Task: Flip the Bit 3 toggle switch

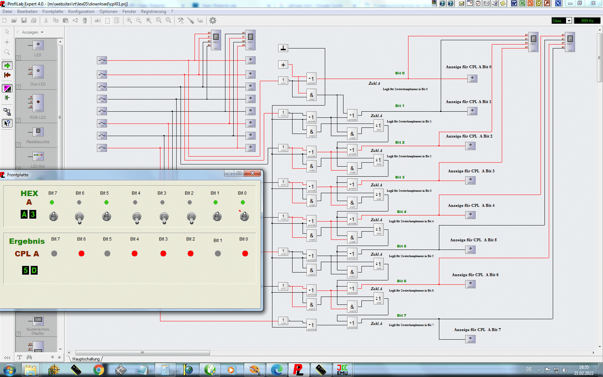Action: (164, 217)
